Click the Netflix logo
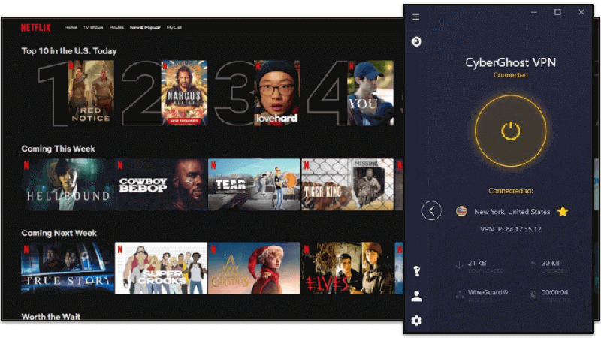601x338 pixels. tap(35, 28)
